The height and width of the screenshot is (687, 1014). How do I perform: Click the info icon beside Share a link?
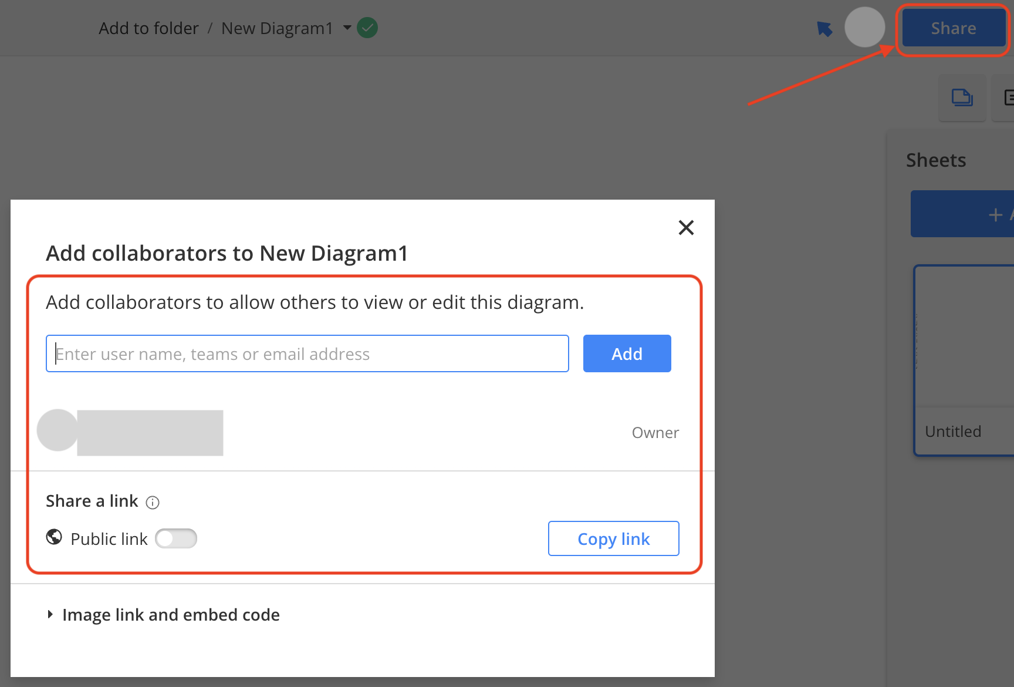click(x=152, y=503)
